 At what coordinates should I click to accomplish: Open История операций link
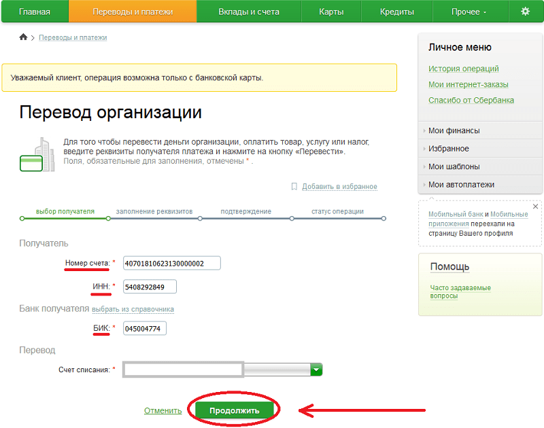click(464, 69)
